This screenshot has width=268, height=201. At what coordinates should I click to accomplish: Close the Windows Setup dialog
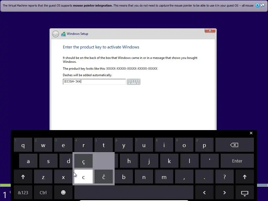point(210,30)
